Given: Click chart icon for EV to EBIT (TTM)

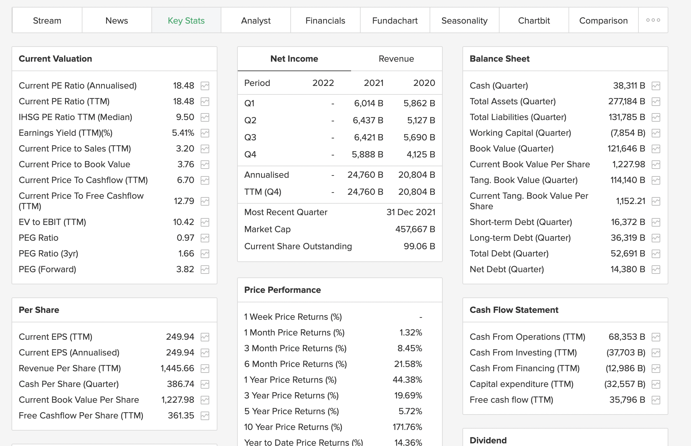Looking at the screenshot, I should coord(205,222).
